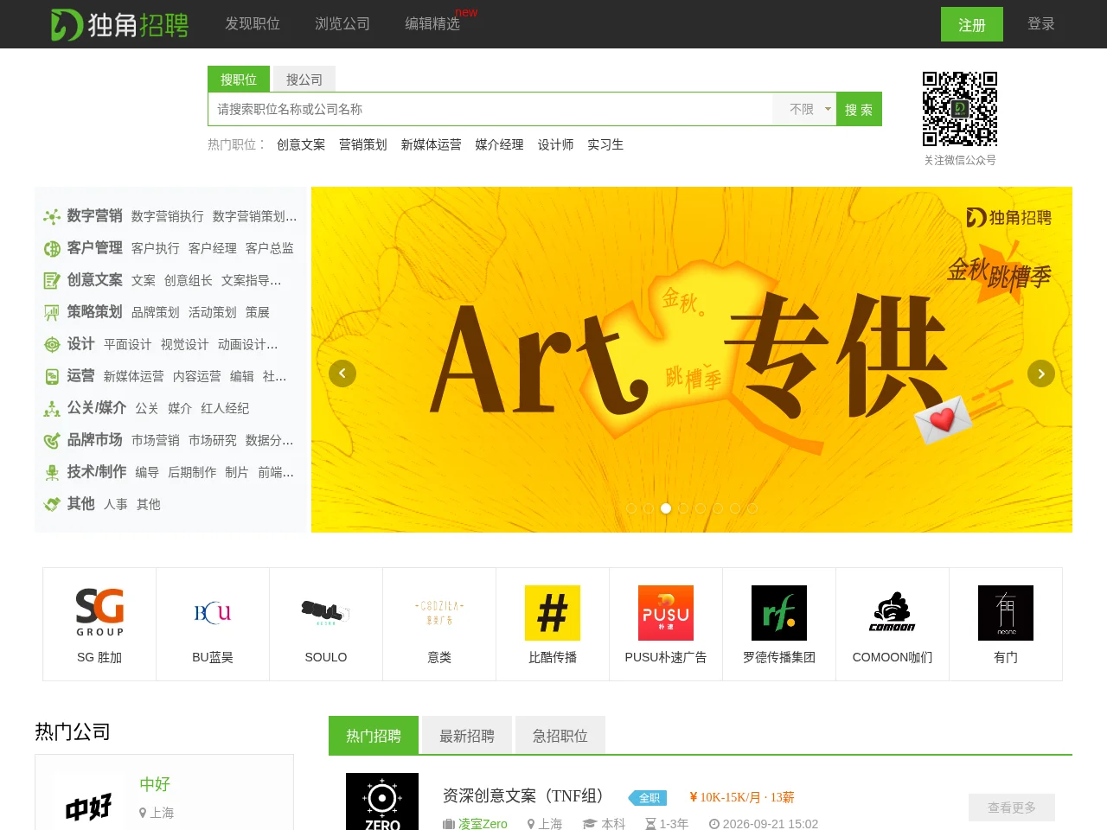This screenshot has height=830, width=1107.
Task: Go to previous banner slide arrow
Action: [x=342, y=373]
